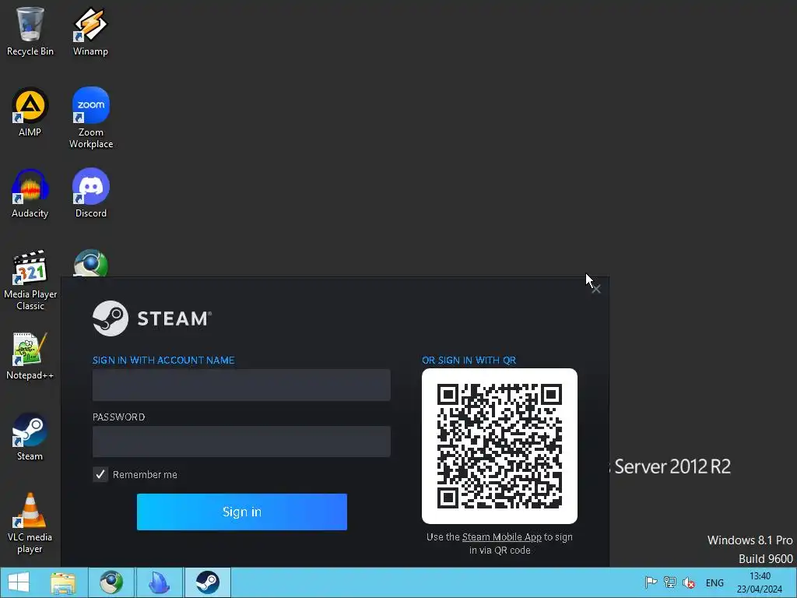This screenshot has width=797, height=598.
Task: Close the Steam sign-in window
Action: pyautogui.click(x=596, y=290)
